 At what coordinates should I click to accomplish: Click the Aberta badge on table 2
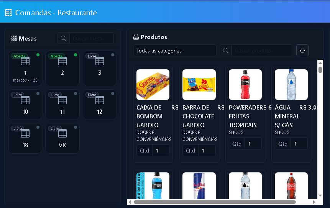click(56, 56)
